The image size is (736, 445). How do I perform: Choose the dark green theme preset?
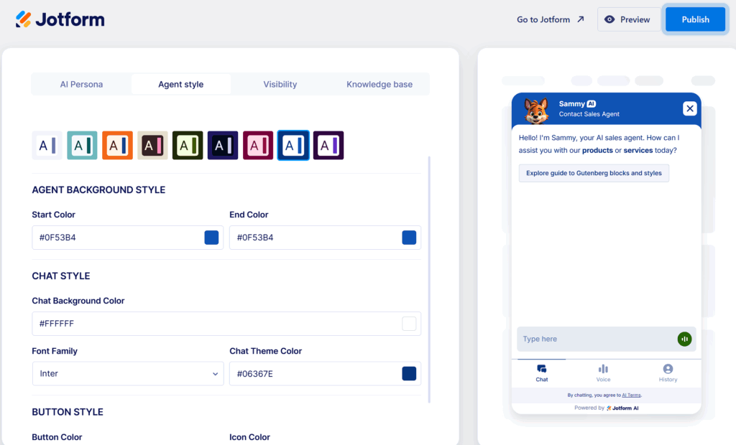188,146
